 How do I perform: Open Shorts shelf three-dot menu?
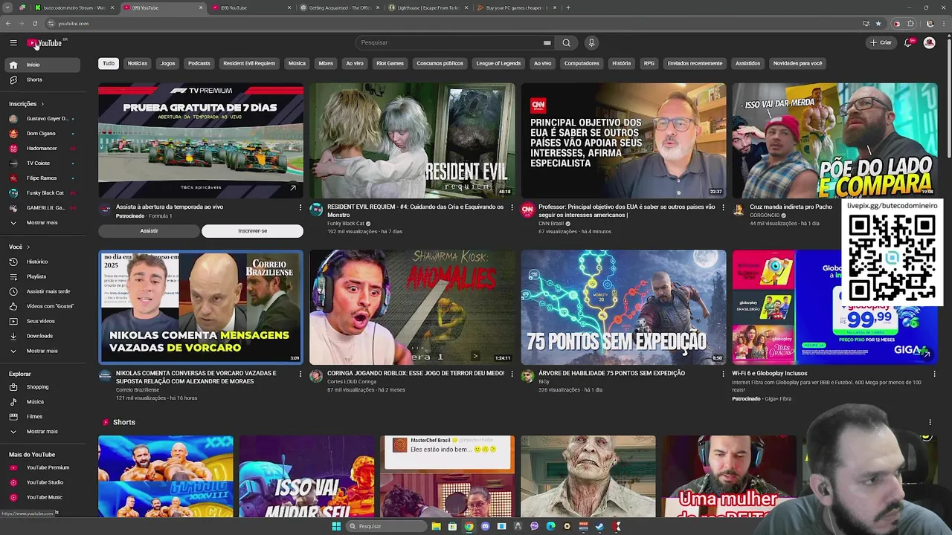pyautogui.click(x=930, y=422)
